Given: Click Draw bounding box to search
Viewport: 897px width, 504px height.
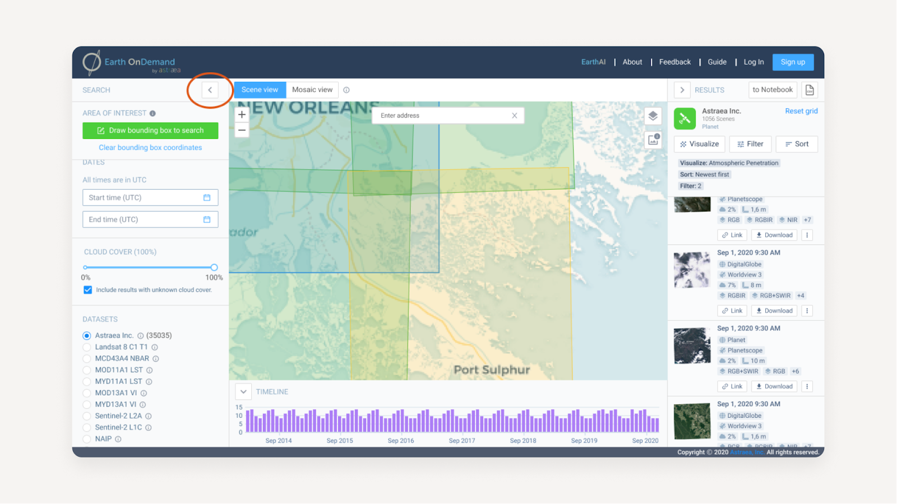Looking at the screenshot, I should coord(150,130).
